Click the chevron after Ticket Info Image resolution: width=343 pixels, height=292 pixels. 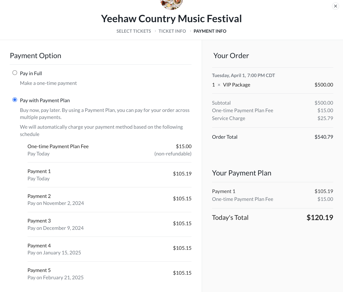(190, 31)
